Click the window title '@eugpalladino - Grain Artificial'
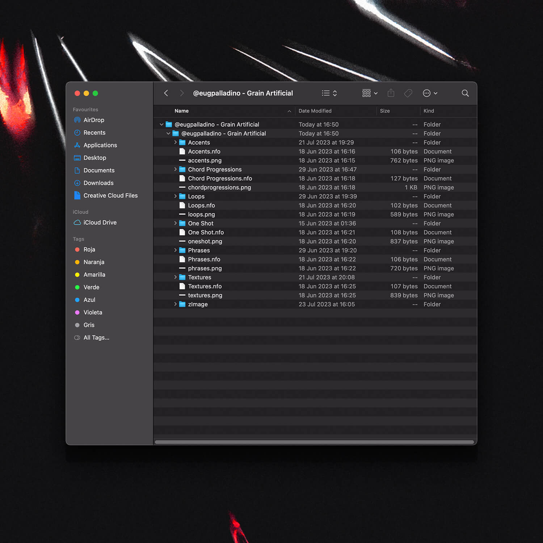543x543 pixels. point(243,93)
